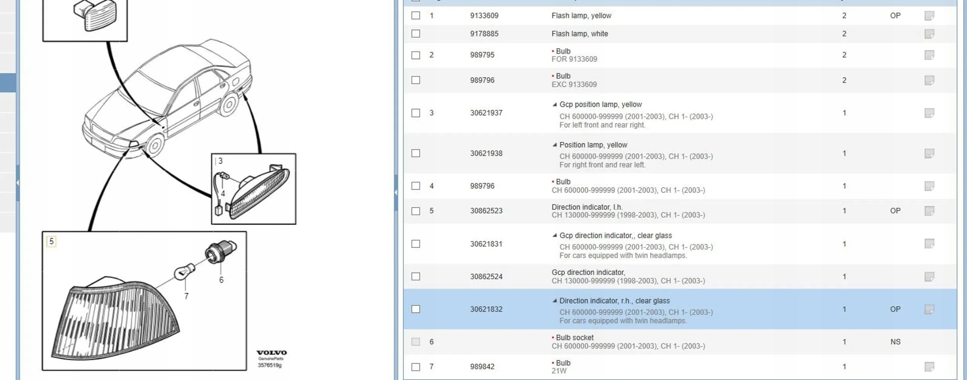Select part number 989842
967x380 pixels.
point(482,366)
